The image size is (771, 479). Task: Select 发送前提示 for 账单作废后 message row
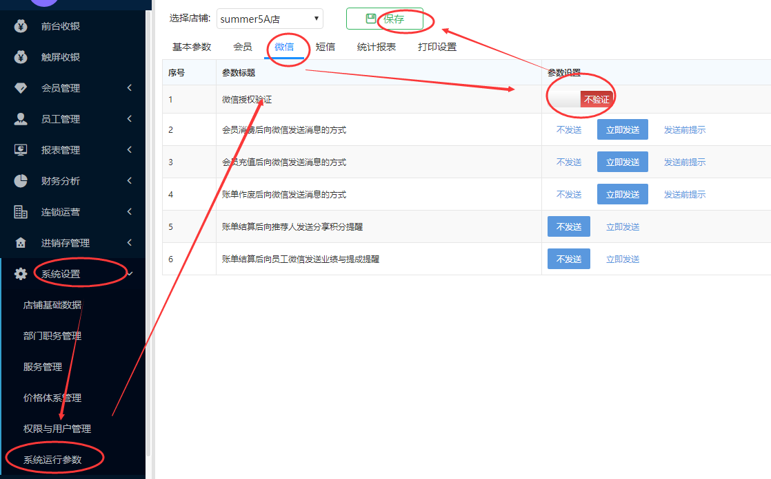click(x=685, y=194)
